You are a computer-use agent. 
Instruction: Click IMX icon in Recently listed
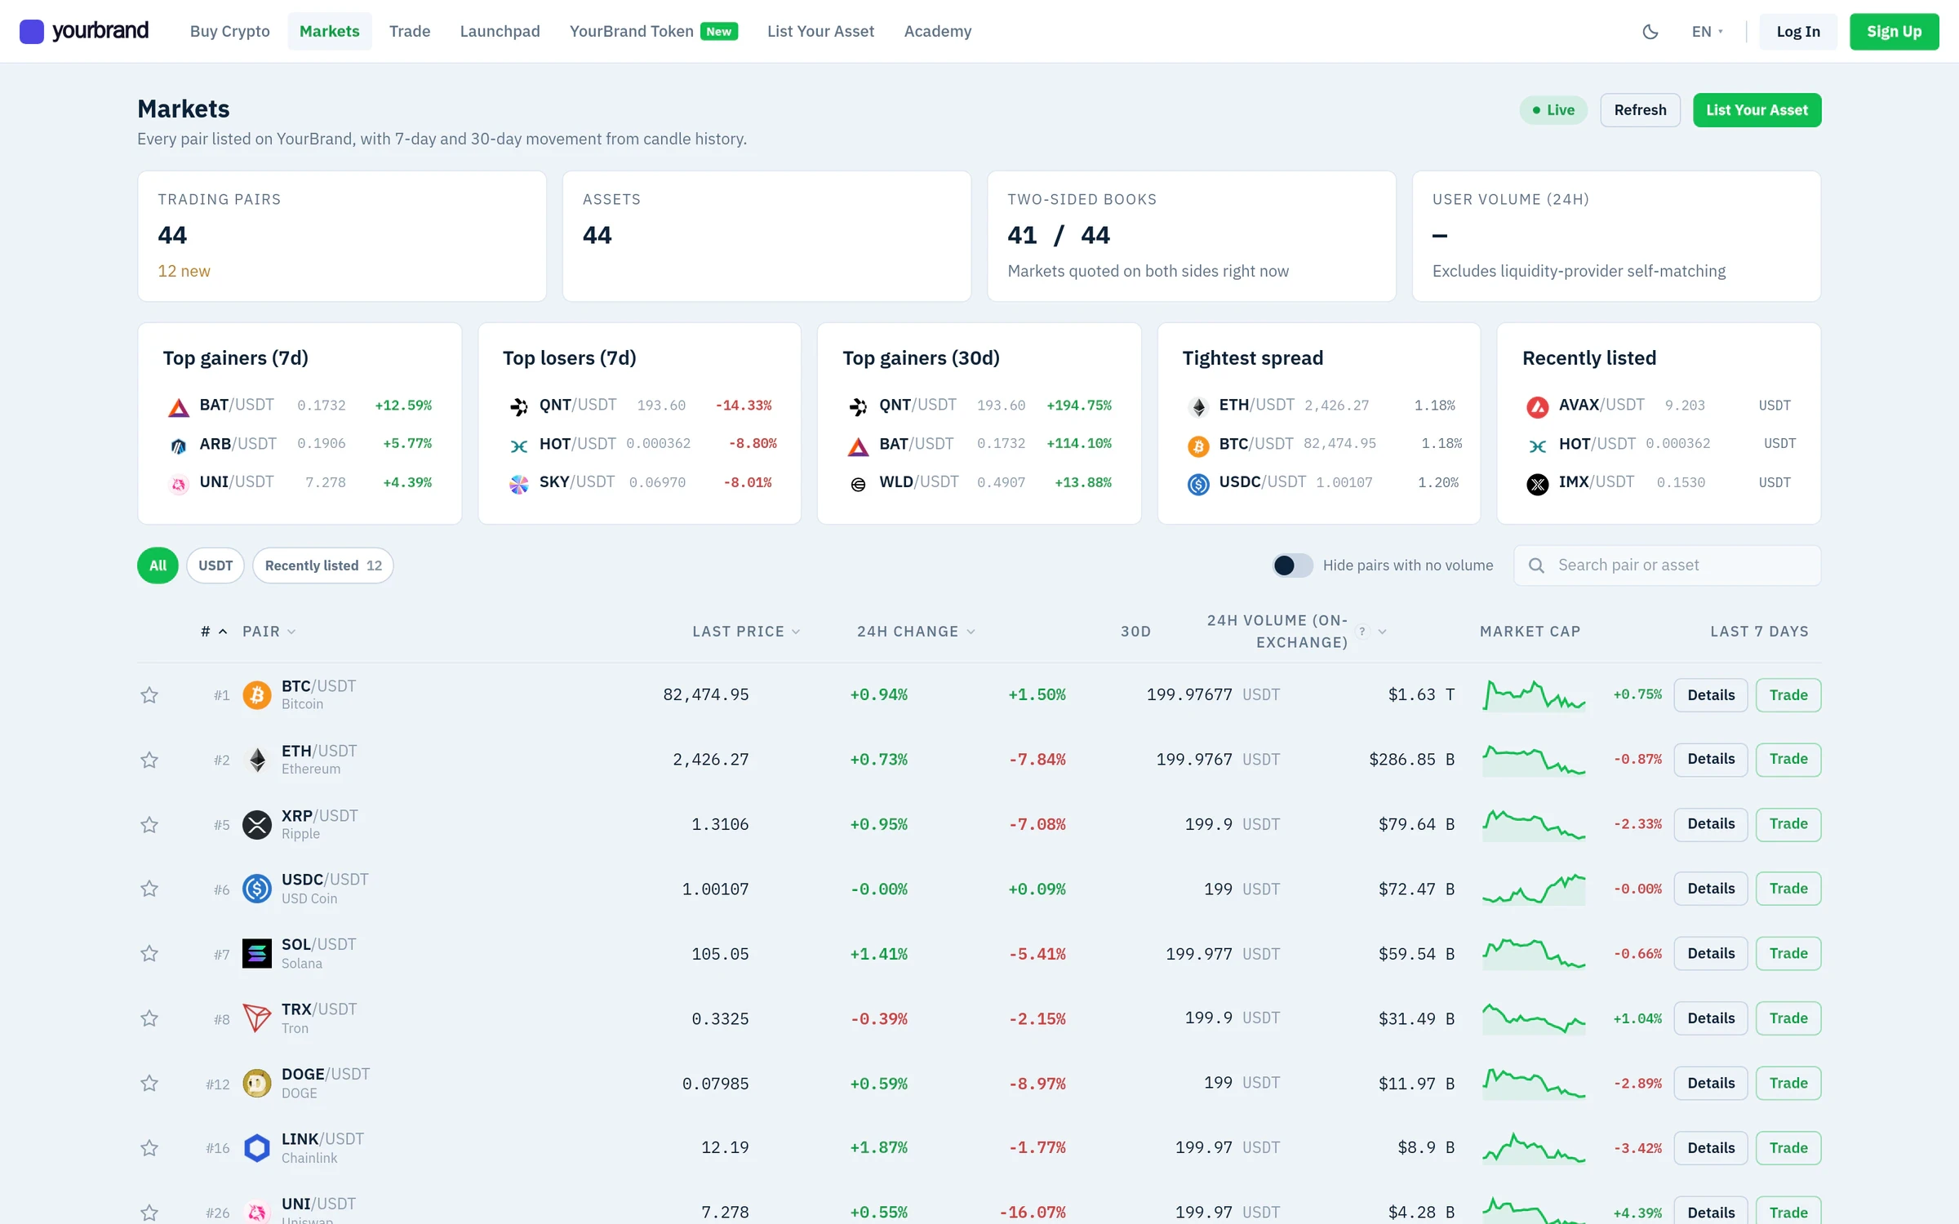1538,484
